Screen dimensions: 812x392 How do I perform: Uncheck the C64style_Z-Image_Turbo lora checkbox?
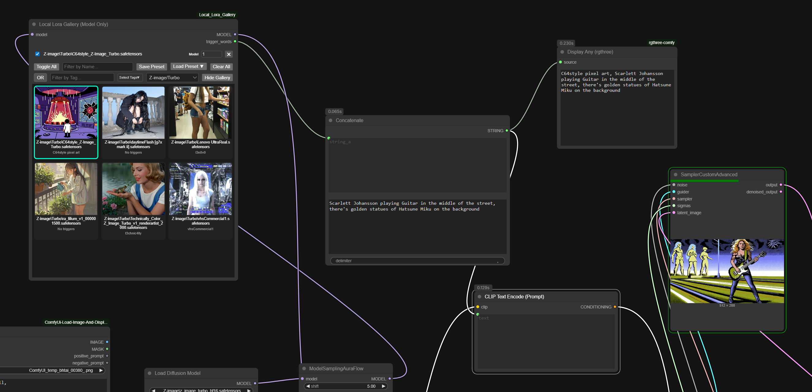(x=37, y=54)
